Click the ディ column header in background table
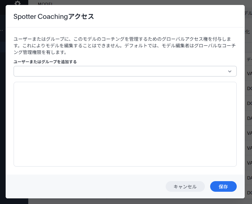The height and width of the screenshot is (204, 252). 249,59
